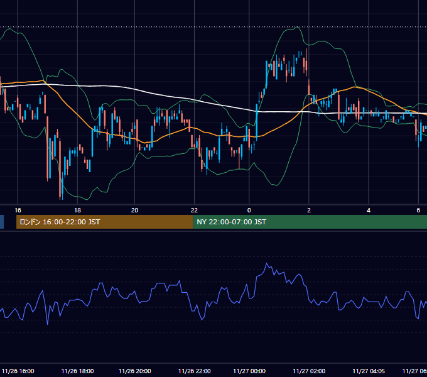The height and width of the screenshot is (377, 427).
Task: Click the indicator line's highest peak after midnight
Action: (267, 263)
